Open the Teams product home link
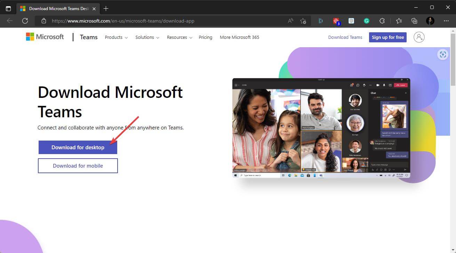The height and width of the screenshot is (253, 456). click(89, 37)
